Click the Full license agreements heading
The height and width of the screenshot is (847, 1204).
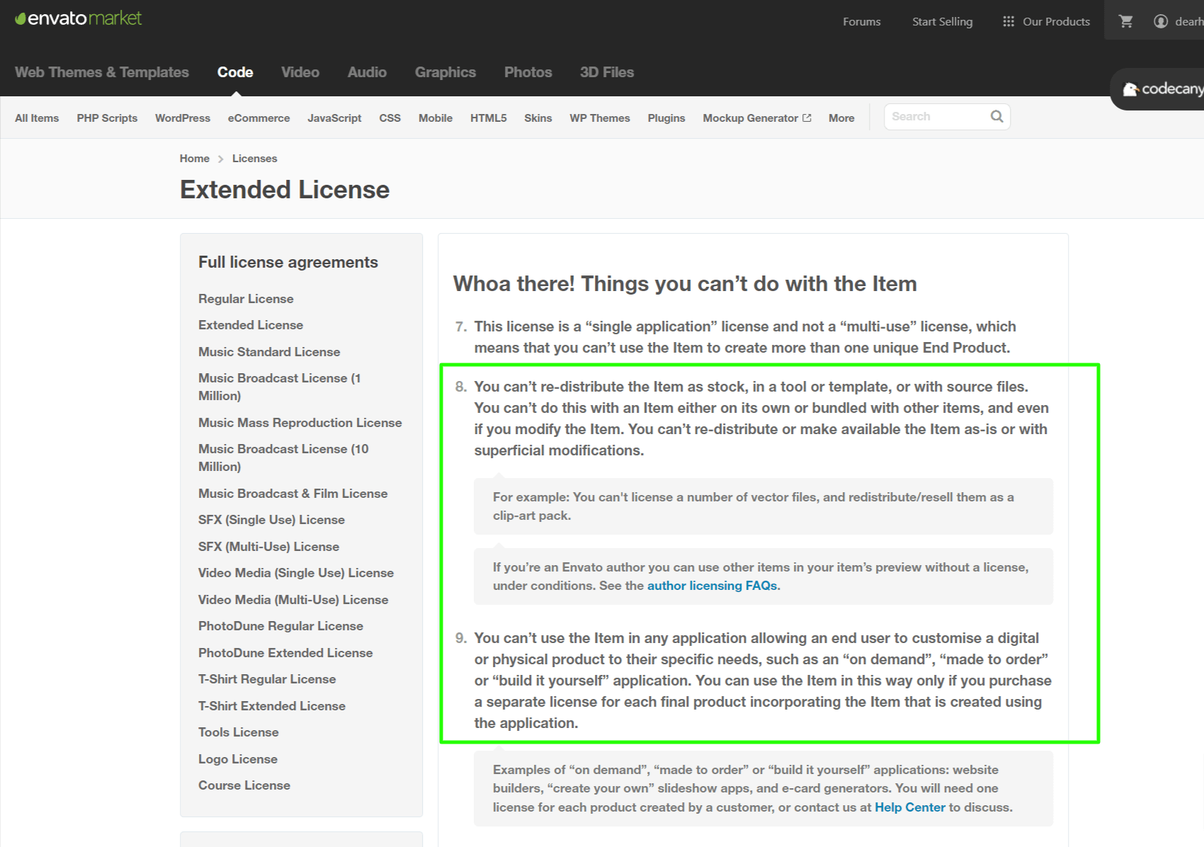(288, 262)
